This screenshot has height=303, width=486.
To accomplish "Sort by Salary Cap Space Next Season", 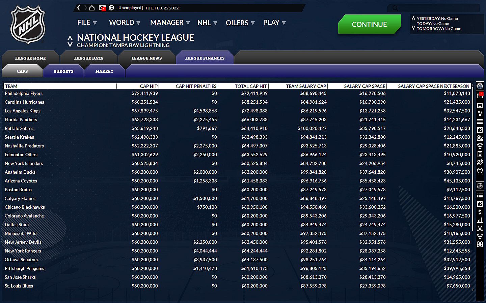I will coord(429,86).
